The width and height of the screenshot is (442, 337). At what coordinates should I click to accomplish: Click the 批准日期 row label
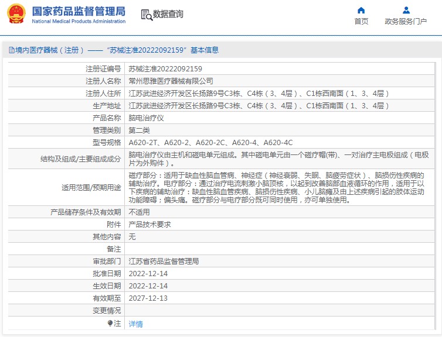(107, 274)
